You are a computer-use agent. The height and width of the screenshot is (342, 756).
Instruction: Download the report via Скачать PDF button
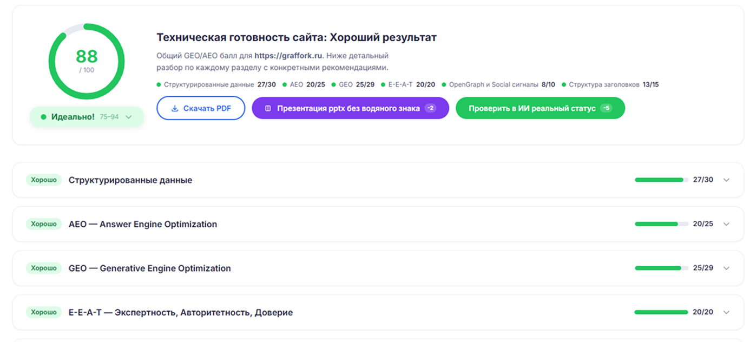[201, 108]
